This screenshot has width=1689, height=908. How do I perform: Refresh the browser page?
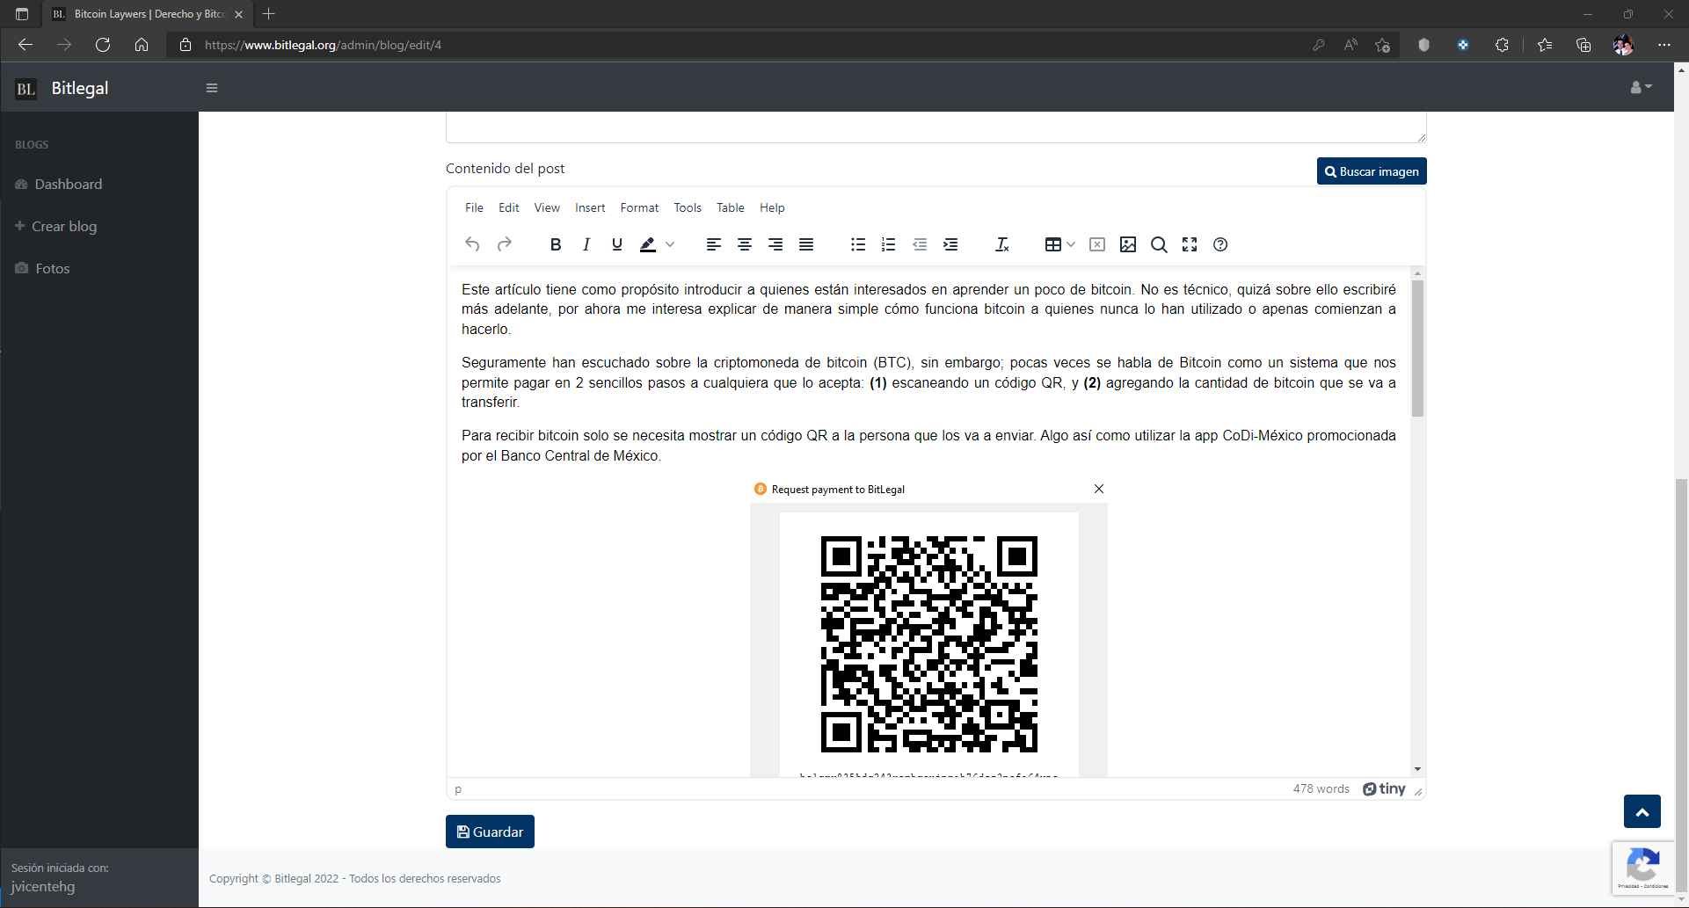click(103, 45)
